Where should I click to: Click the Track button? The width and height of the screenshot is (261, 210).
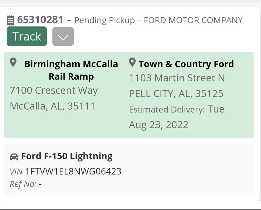pyautogui.click(x=26, y=36)
